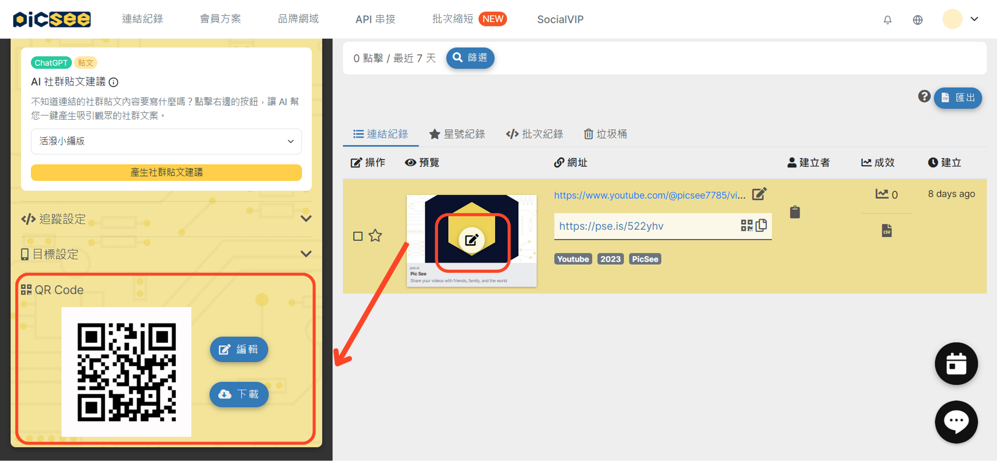The image size is (997, 462).
Task: Switch to the 垃圾桶 tab
Action: 605,134
